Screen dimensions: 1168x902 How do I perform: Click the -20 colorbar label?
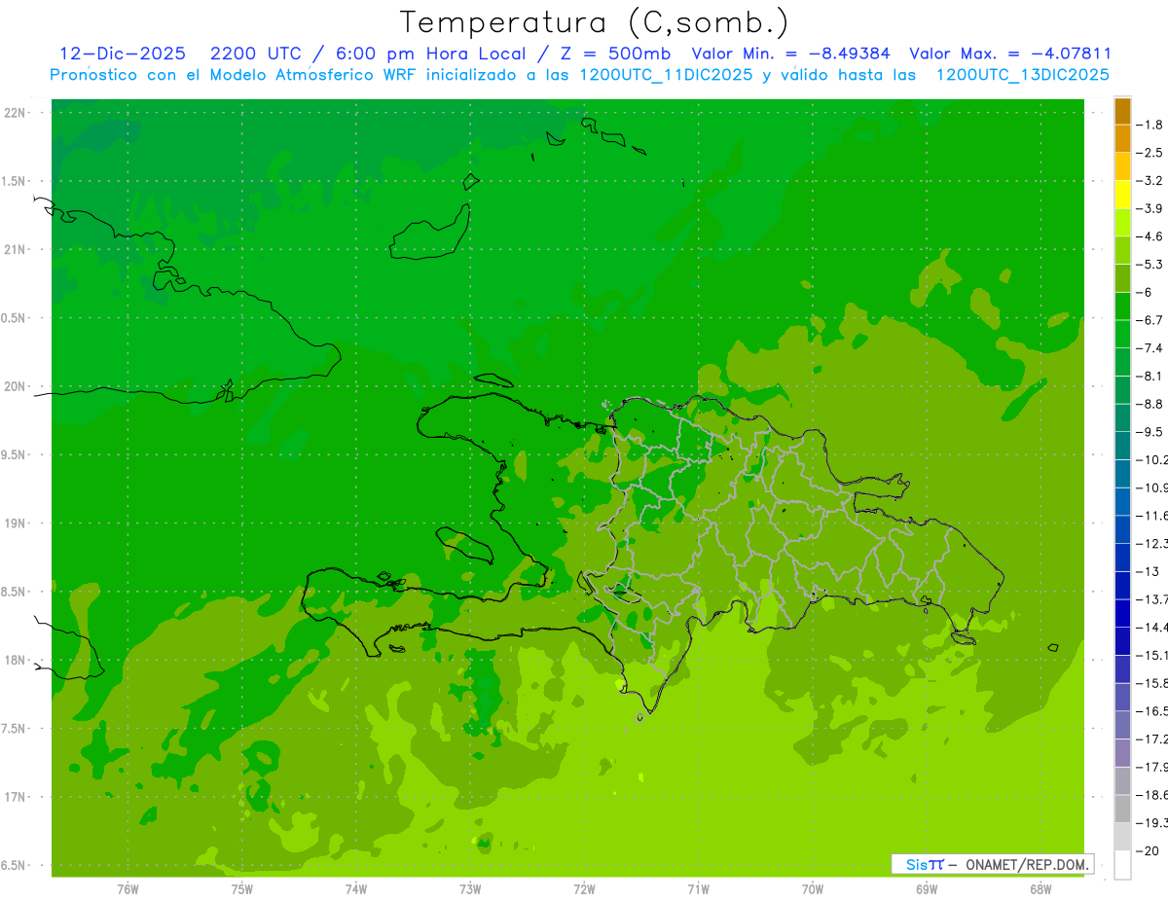1149,850
